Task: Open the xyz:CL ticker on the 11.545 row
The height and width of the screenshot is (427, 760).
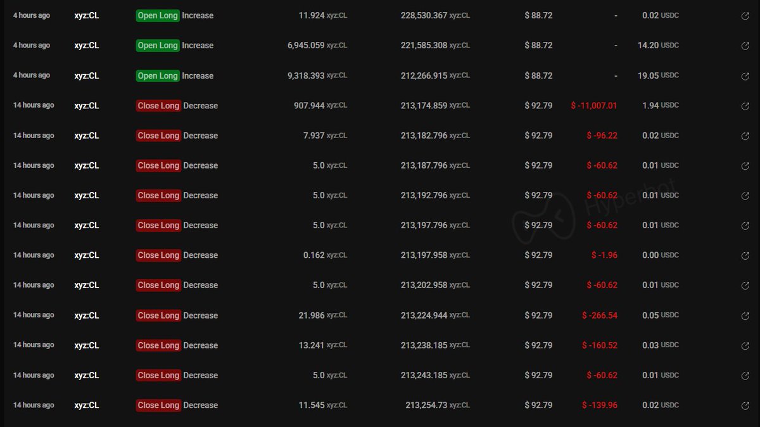Action: click(87, 405)
